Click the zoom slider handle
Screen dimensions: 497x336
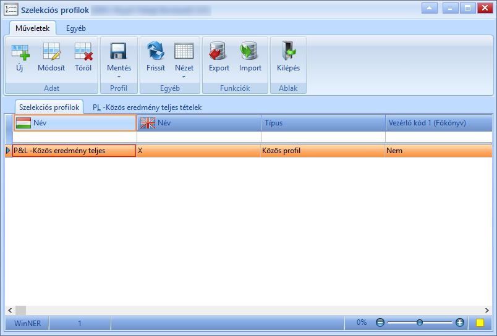(420, 322)
